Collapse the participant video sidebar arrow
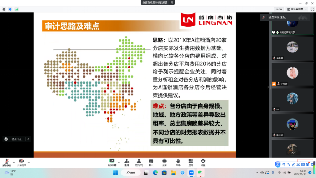 268,87
